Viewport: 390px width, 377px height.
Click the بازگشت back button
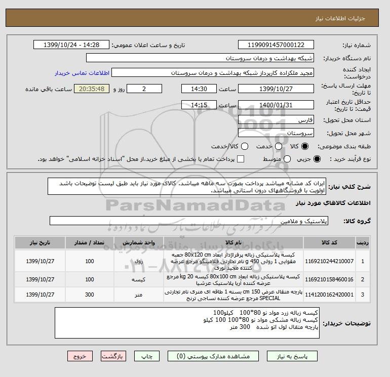click(x=113, y=356)
